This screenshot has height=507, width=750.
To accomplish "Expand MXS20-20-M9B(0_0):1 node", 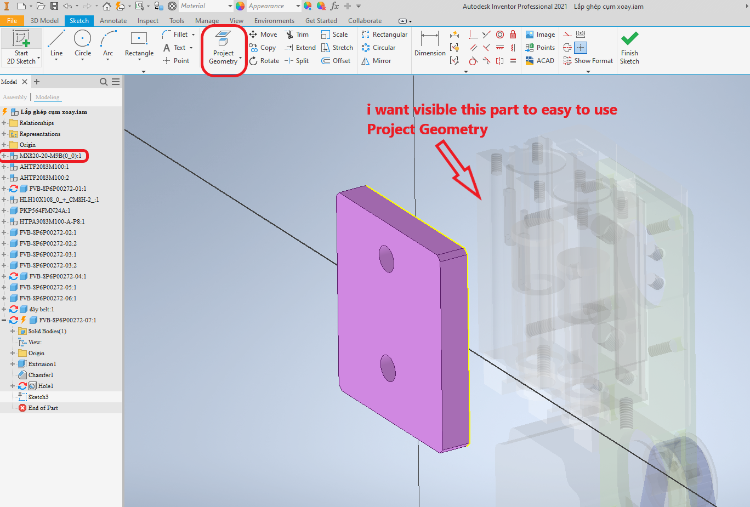I will (x=4, y=156).
